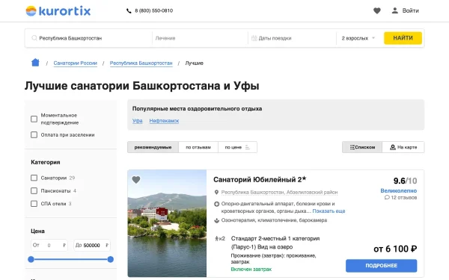Select the рекомендуемые sort tab

pos(153,147)
